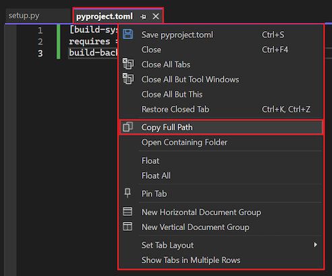Click the New Vertical Document Group icon
This screenshot has height=276, width=332.
click(x=127, y=227)
